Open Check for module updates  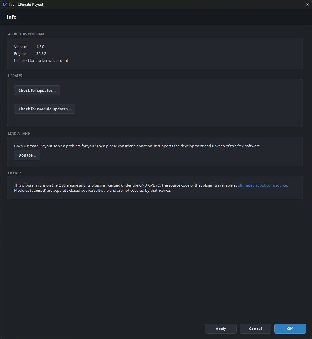pyautogui.click(x=45, y=109)
